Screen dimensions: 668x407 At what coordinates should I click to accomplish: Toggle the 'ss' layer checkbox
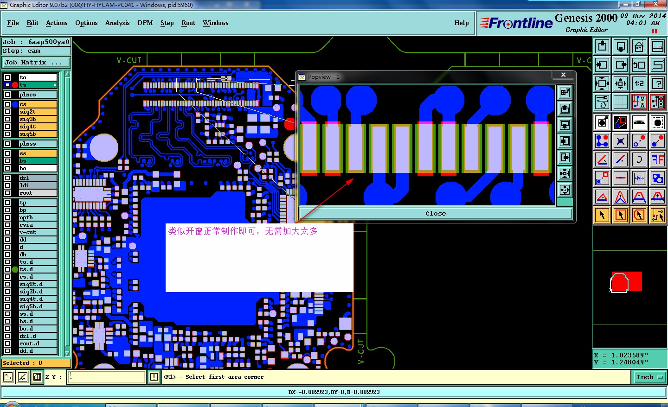pos(7,153)
